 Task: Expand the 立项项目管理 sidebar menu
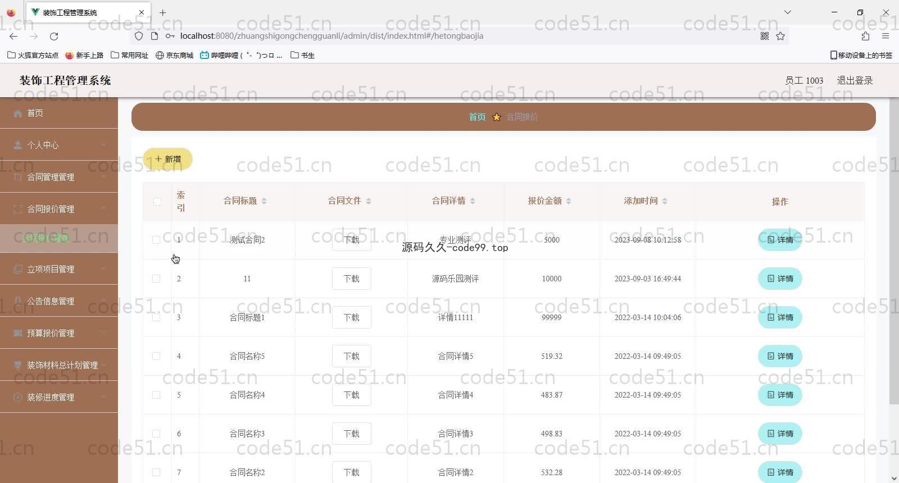59,269
